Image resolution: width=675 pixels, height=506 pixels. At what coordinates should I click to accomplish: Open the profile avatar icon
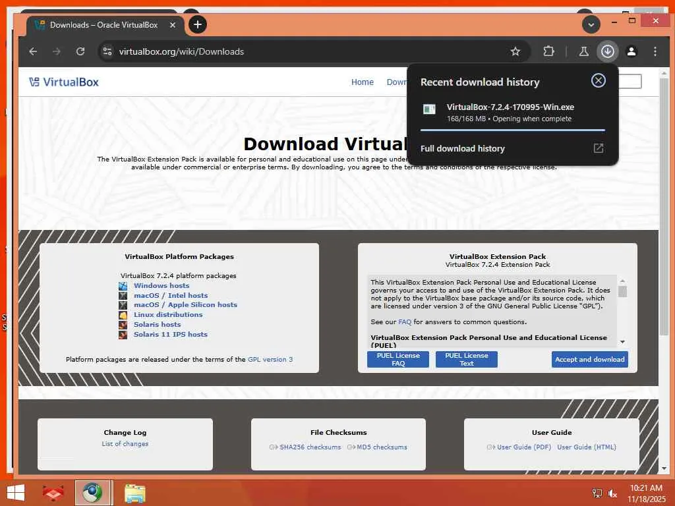click(631, 51)
